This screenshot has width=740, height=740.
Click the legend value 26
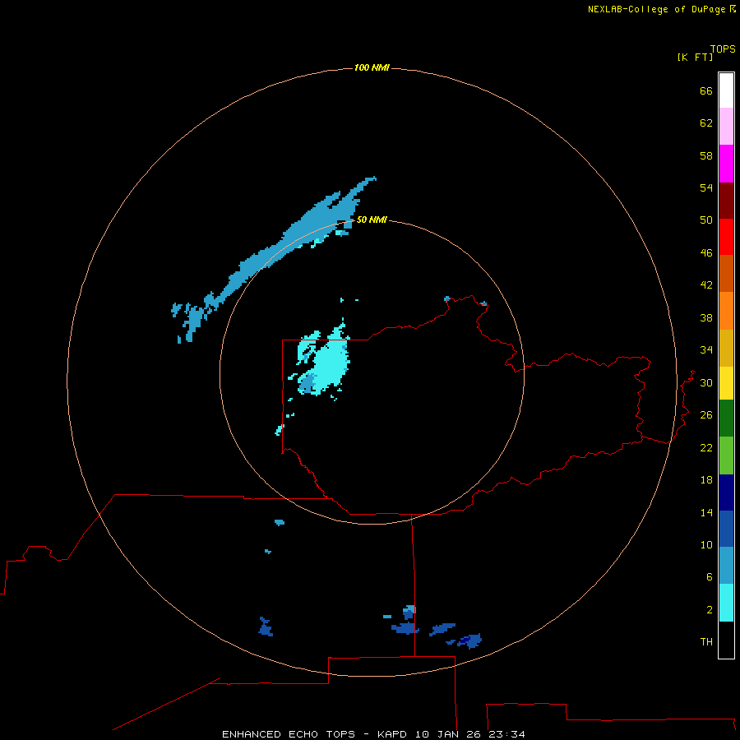click(x=706, y=415)
